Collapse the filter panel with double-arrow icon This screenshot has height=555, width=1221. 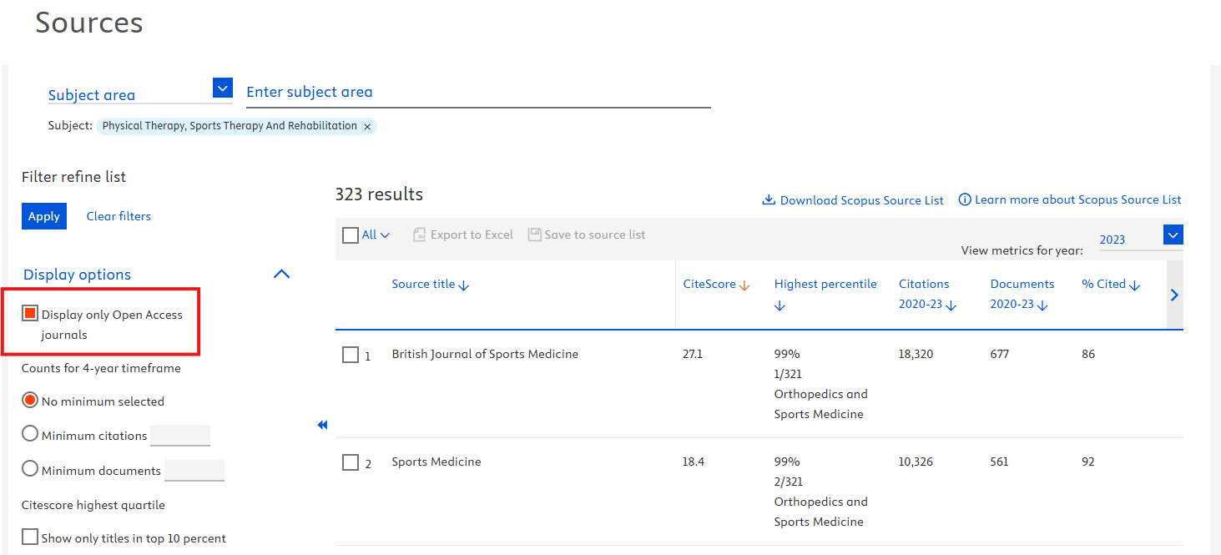point(323,426)
